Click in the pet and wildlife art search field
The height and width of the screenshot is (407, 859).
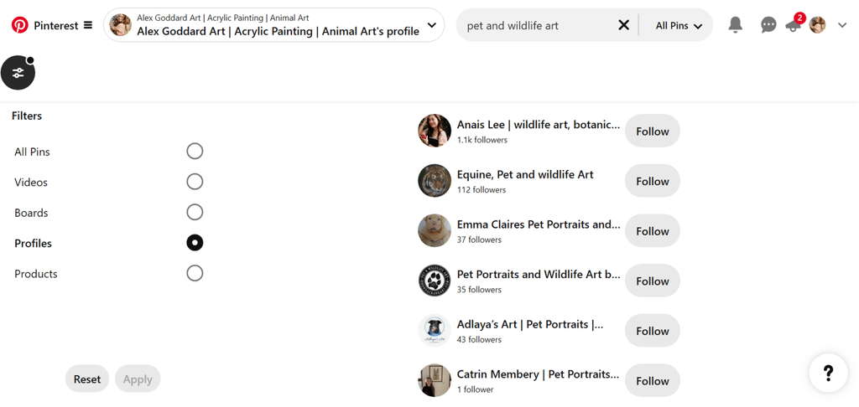(537, 26)
